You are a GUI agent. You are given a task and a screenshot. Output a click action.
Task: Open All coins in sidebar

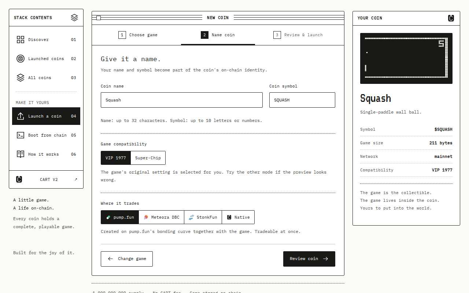[46, 78]
